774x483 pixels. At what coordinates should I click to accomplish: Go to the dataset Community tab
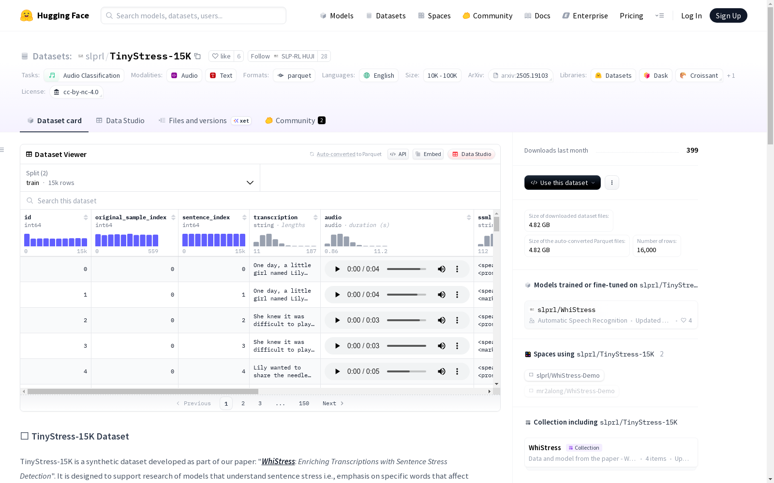pyautogui.click(x=295, y=121)
